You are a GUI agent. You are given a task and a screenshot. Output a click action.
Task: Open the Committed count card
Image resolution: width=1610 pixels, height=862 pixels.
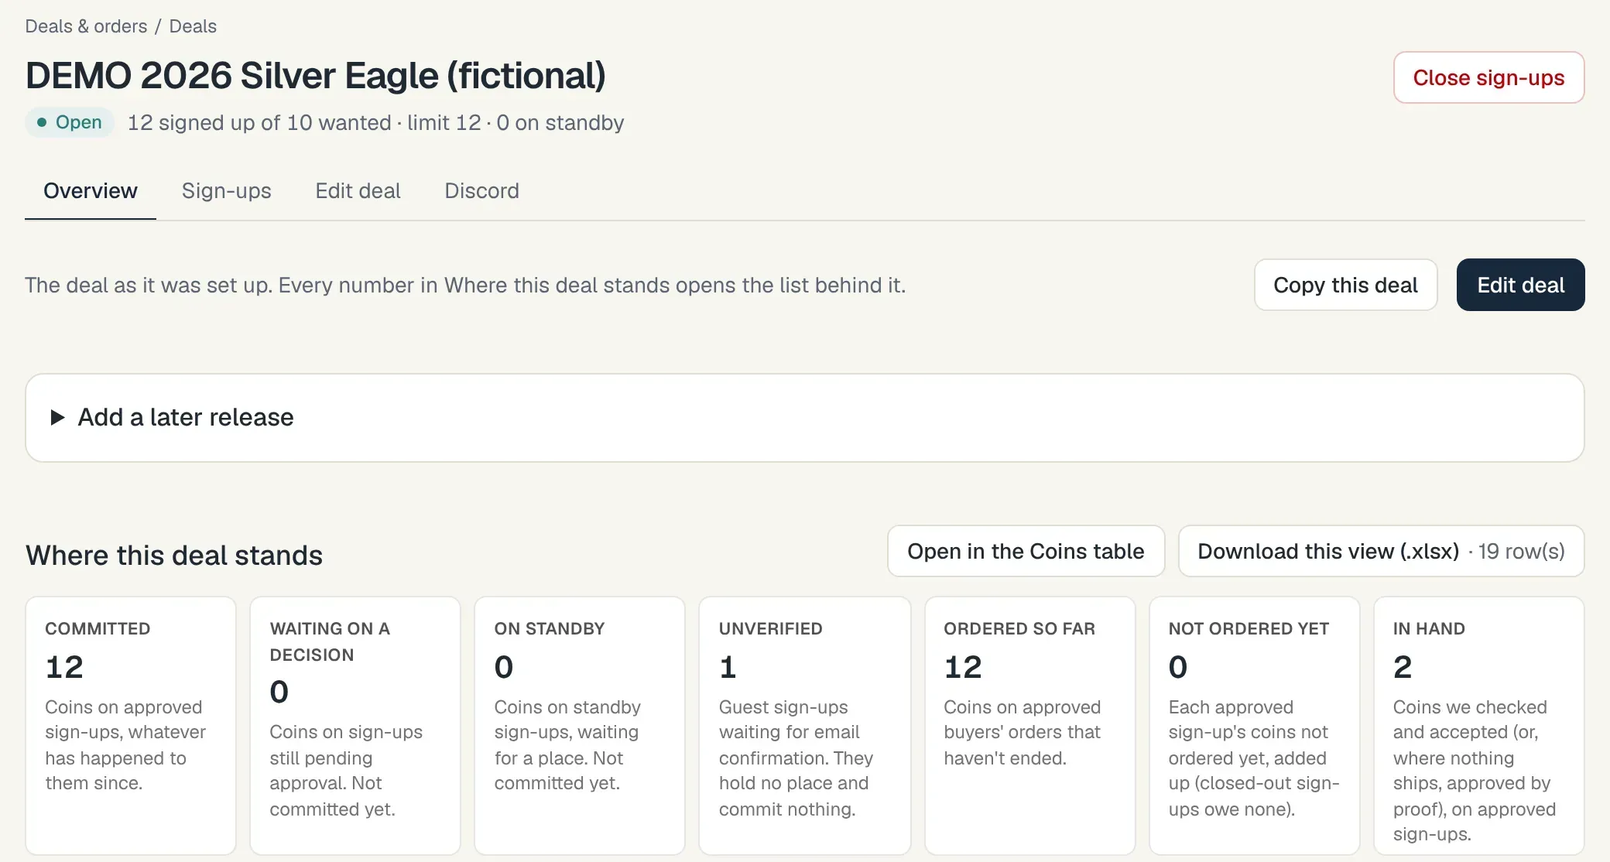[131, 725]
